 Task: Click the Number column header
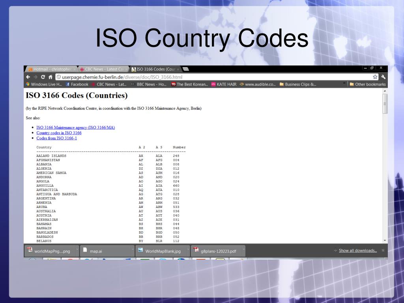click(179, 148)
